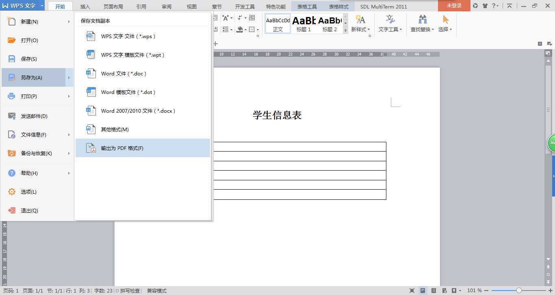Open Help (帮助) menu entry

click(37, 173)
